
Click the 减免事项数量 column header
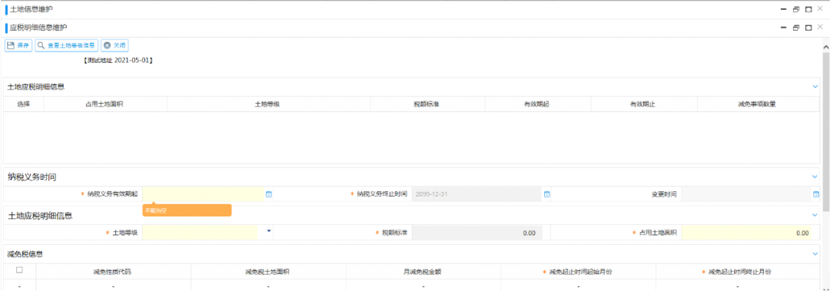[758, 104]
